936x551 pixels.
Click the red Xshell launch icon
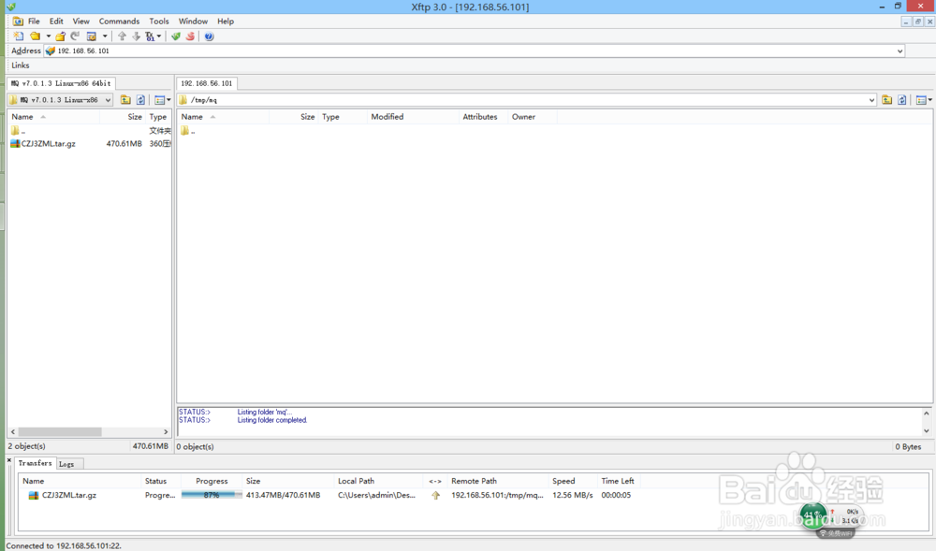coord(190,36)
